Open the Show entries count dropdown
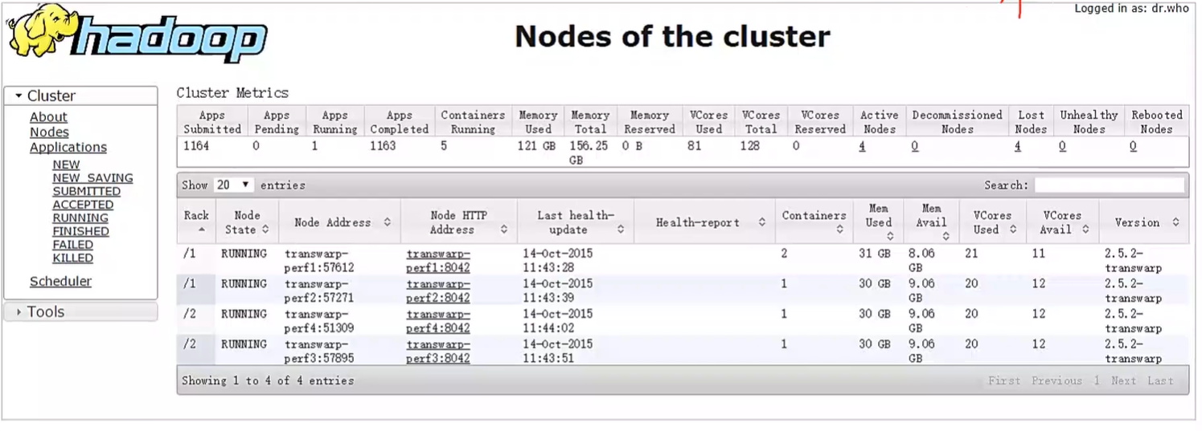The height and width of the screenshot is (431, 1202). pos(234,185)
